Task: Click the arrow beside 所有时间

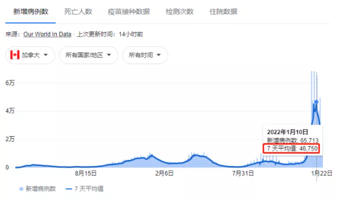Action: (x=159, y=55)
